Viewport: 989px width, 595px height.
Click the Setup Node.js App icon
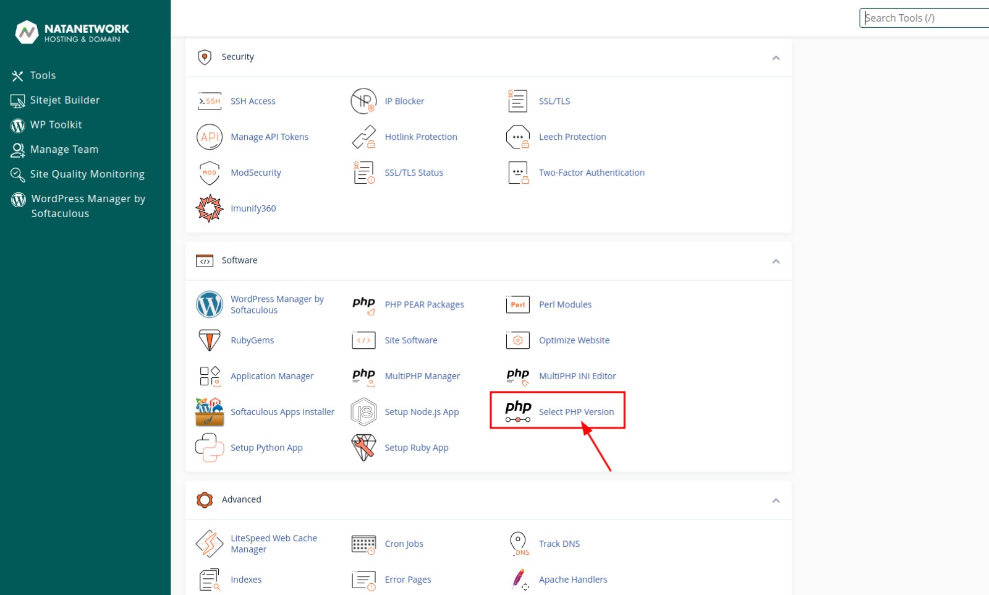pyautogui.click(x=363, y=412)
